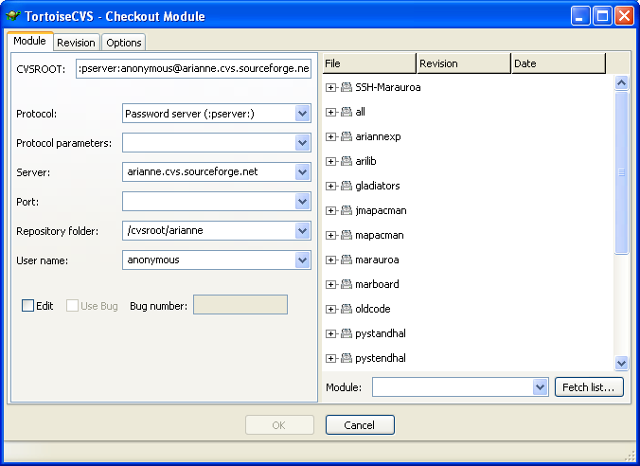Click the module icon next to ariannexp
This screenshot has height=466, width=640.
(347, 136)
